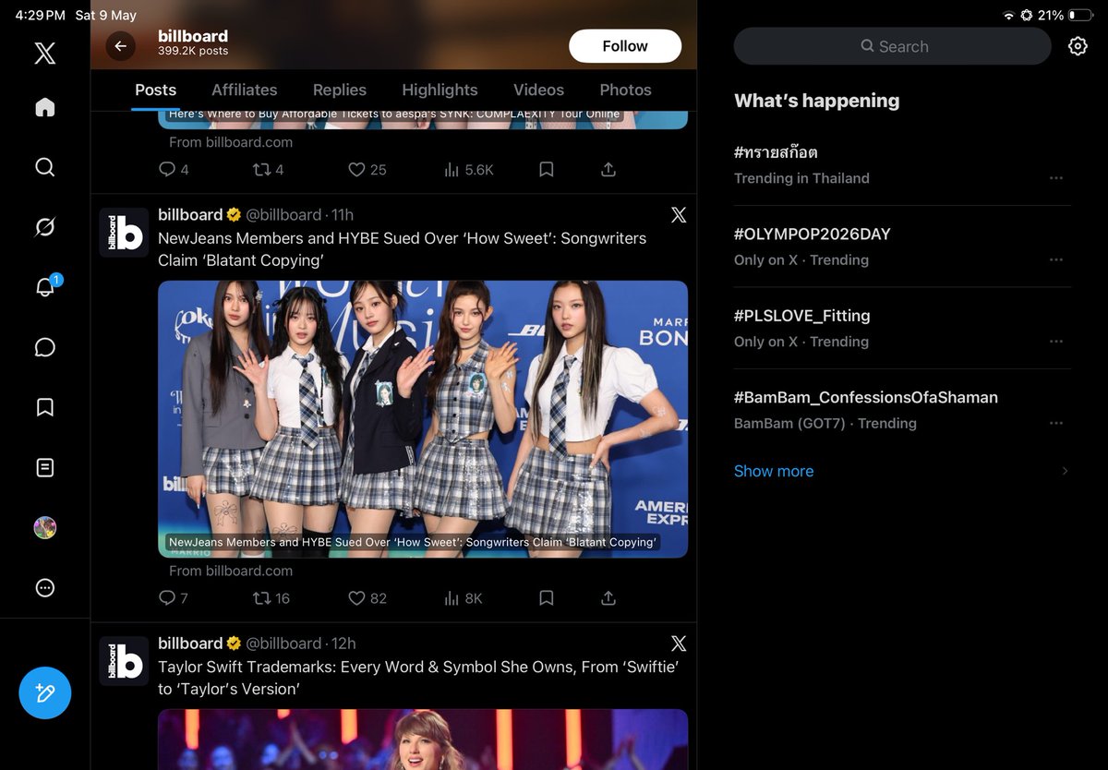
Task: Share the aespa tickets post
Action: click(x=608, y=170)
